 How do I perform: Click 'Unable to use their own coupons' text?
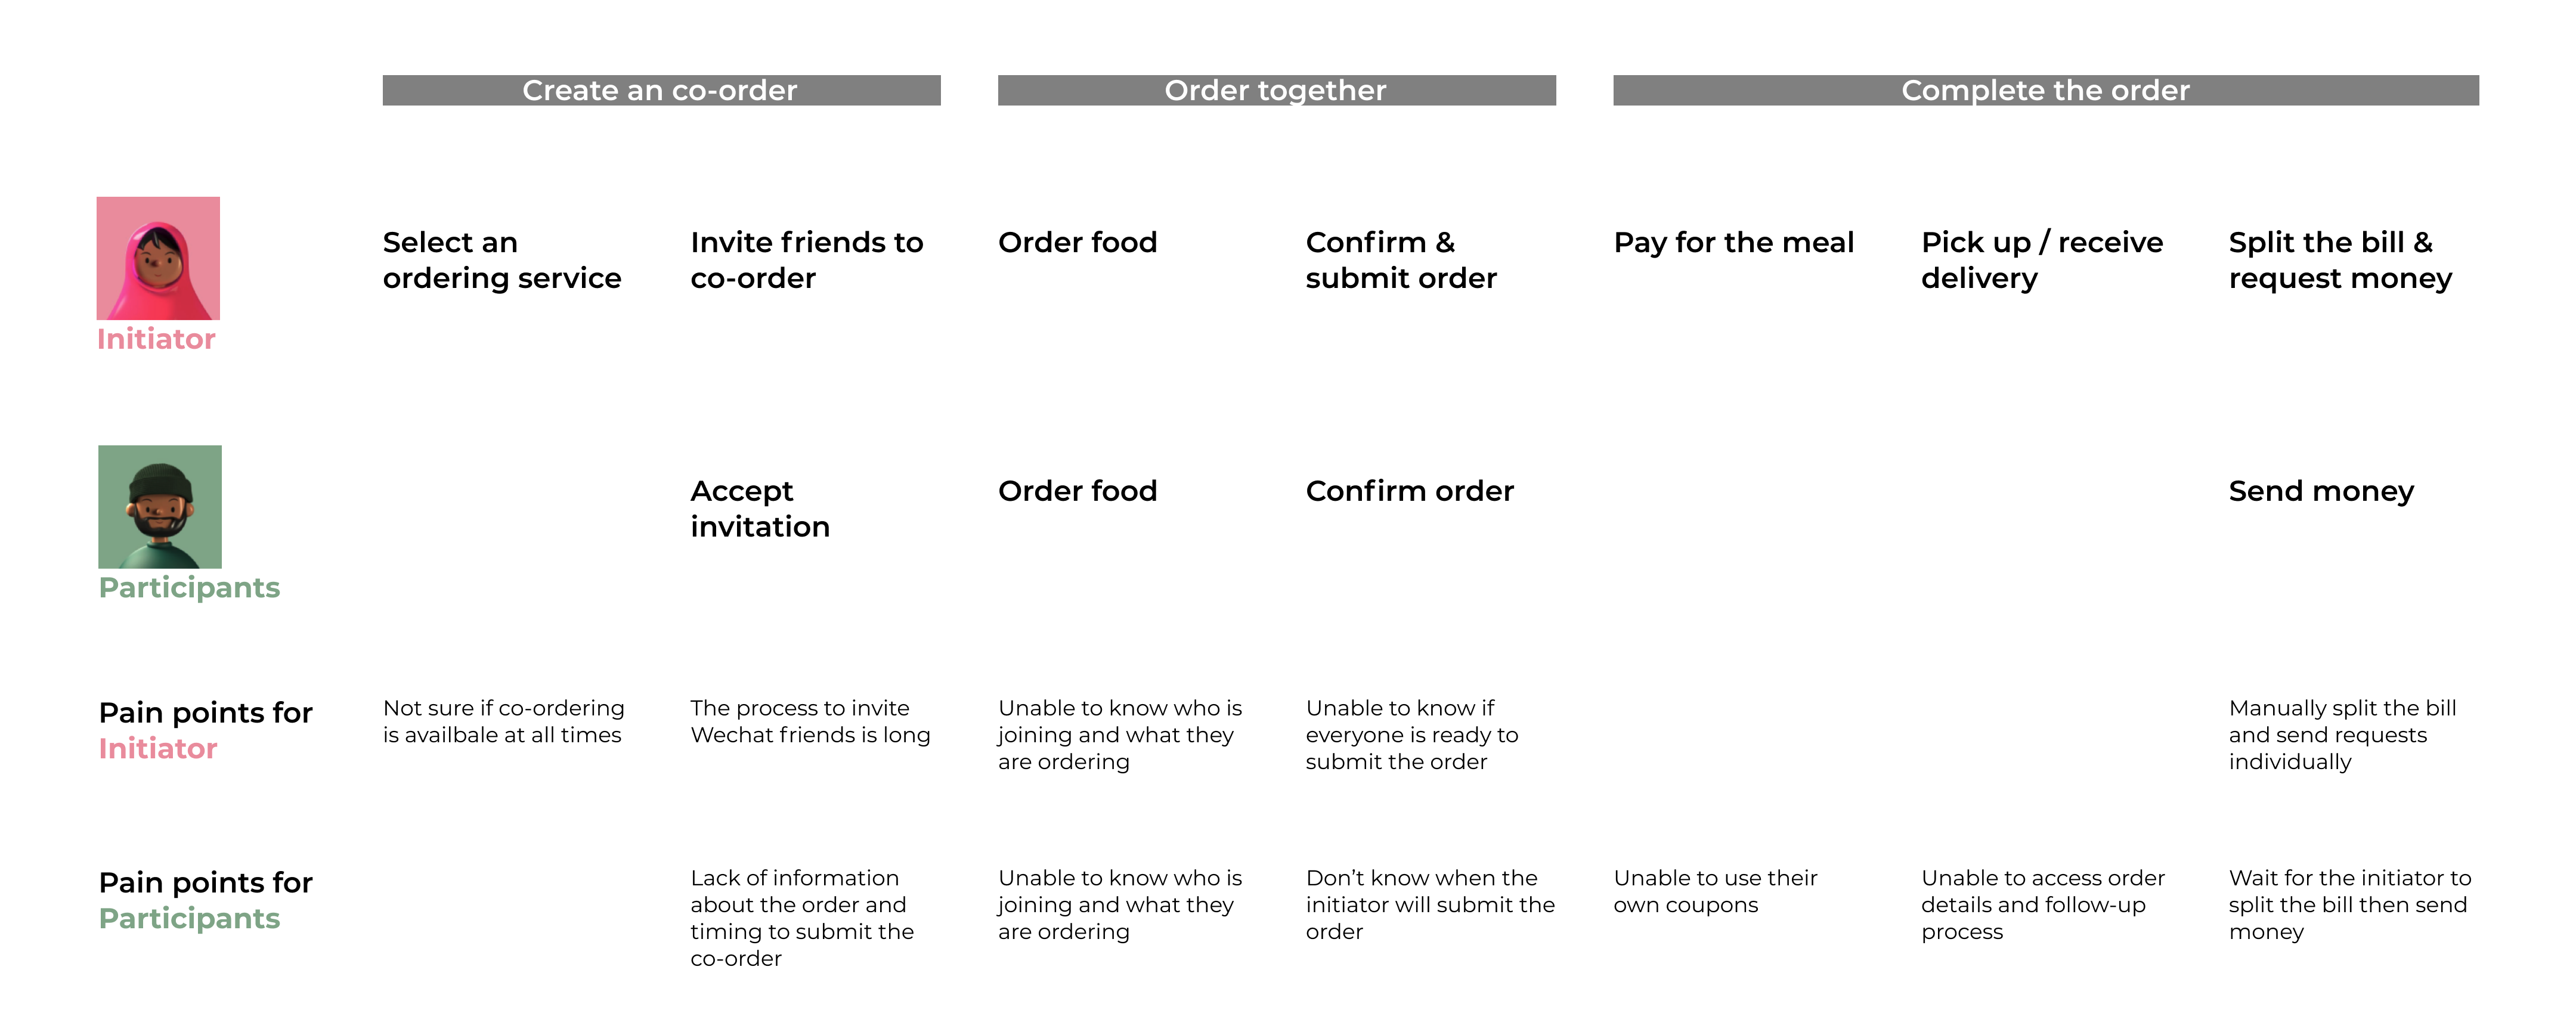(1714, 891)
